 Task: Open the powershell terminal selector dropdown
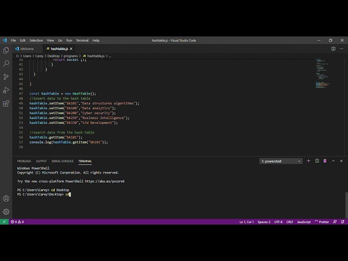(x=281, y=161)
